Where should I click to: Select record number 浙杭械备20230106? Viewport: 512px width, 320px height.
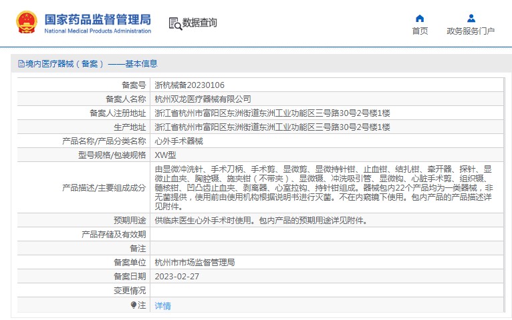click(x=189, y=85)
